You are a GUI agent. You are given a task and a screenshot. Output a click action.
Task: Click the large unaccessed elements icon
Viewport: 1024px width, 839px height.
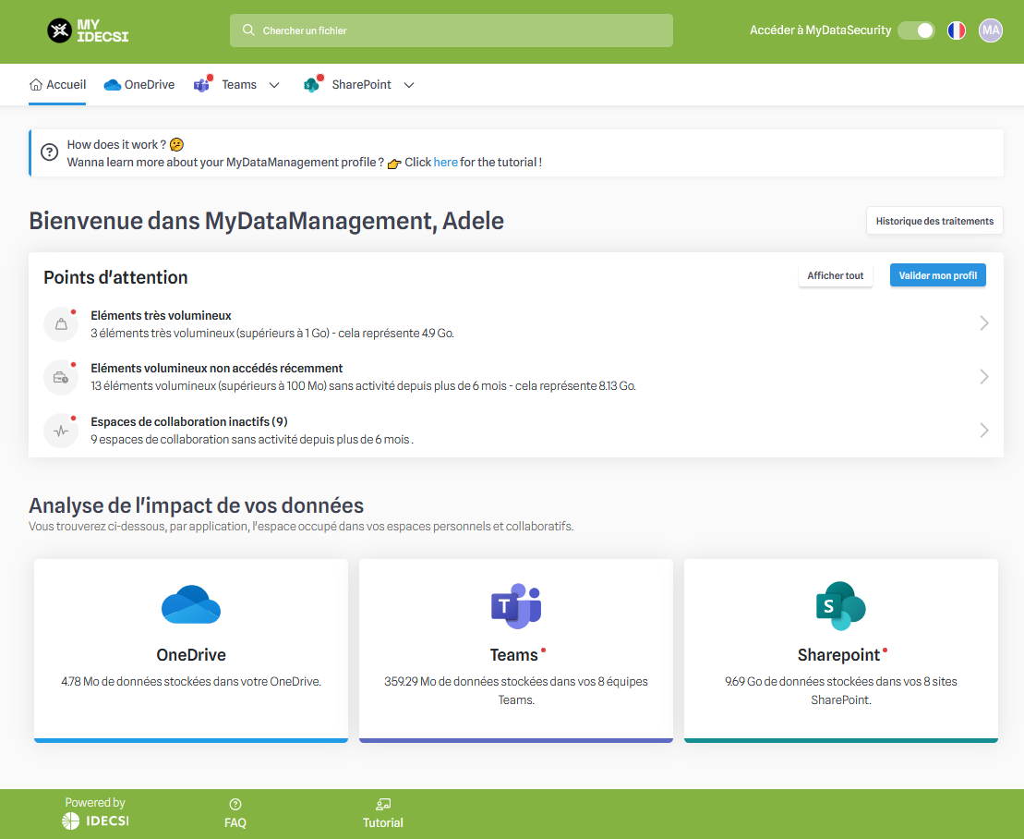tap(61, 378)
